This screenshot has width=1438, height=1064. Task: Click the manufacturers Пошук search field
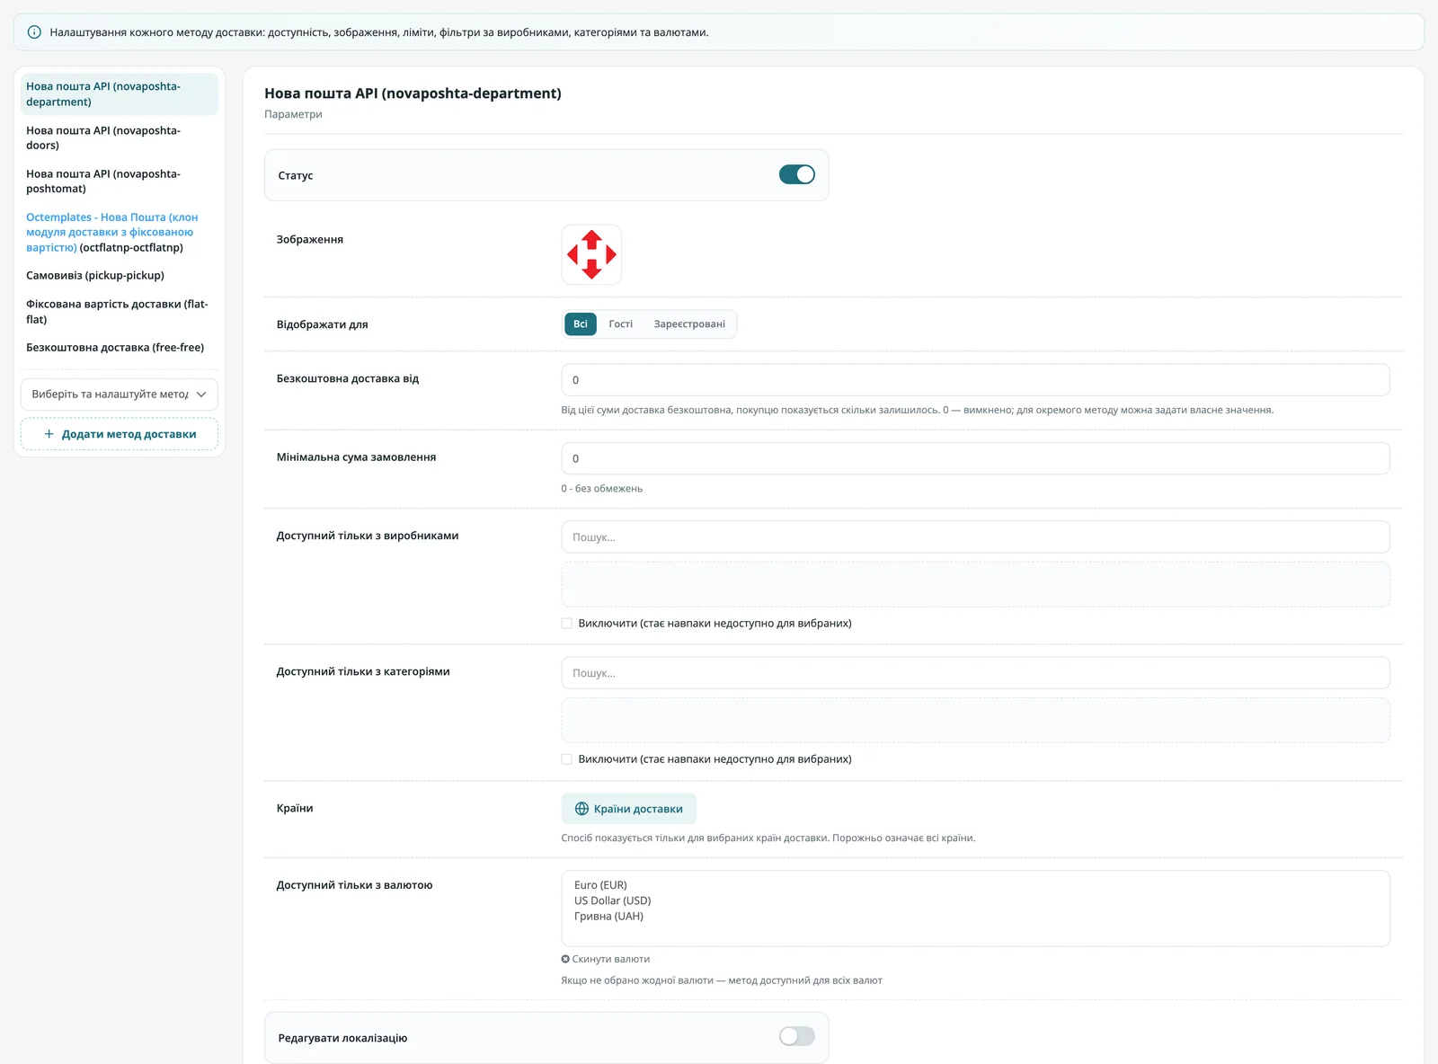point(976,537)
